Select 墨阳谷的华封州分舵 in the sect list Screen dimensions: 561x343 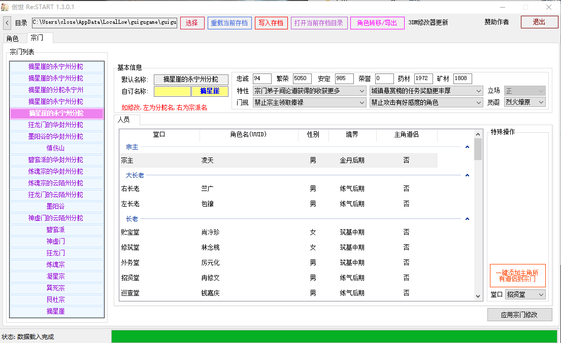click(x=57, y=136)
